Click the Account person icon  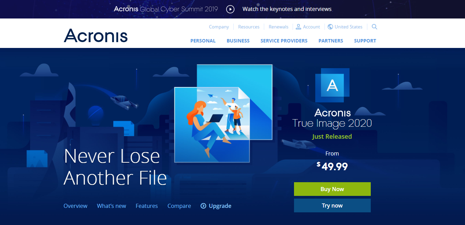click(298, 27)
